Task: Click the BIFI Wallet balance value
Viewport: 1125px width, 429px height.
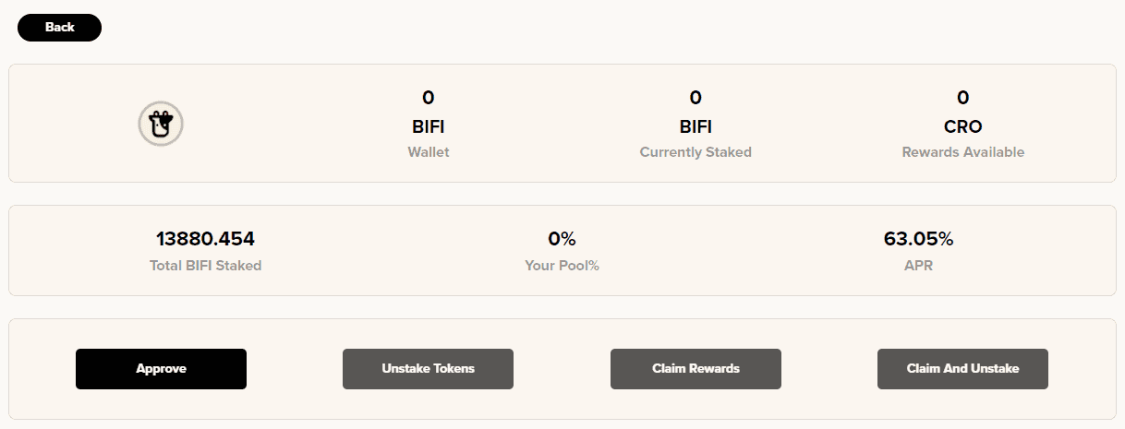Action: point(429,98)
